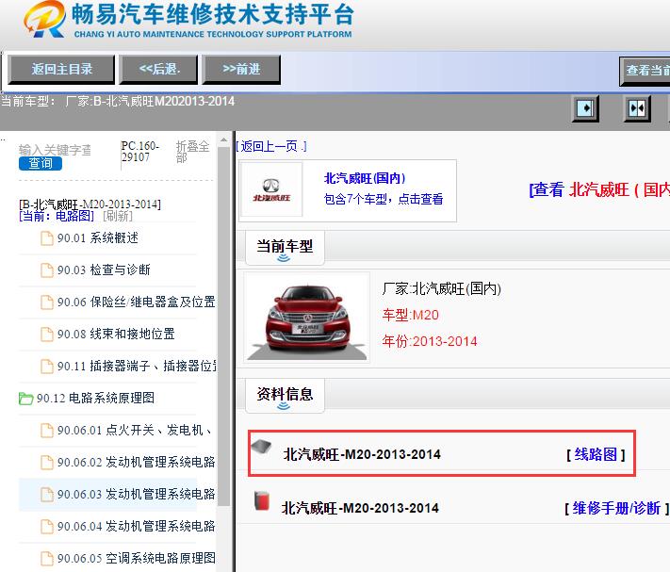
Task: Open tree item 90.06.01 点火开关、发电机
Action: click(x=135, y=431)
